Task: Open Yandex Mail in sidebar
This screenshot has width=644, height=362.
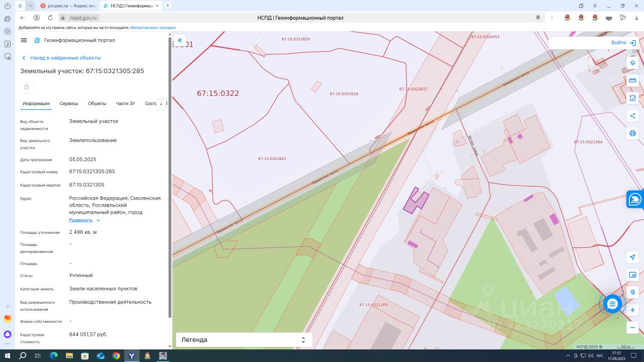Action: pyautogui.click(x=8, y=319)
